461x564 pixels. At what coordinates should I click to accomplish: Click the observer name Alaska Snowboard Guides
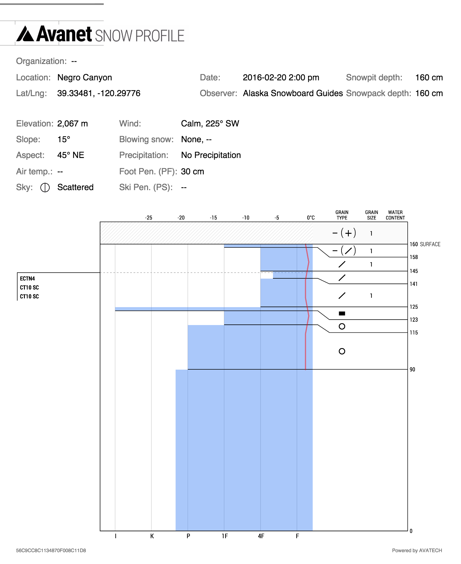(x=293, y=93)
